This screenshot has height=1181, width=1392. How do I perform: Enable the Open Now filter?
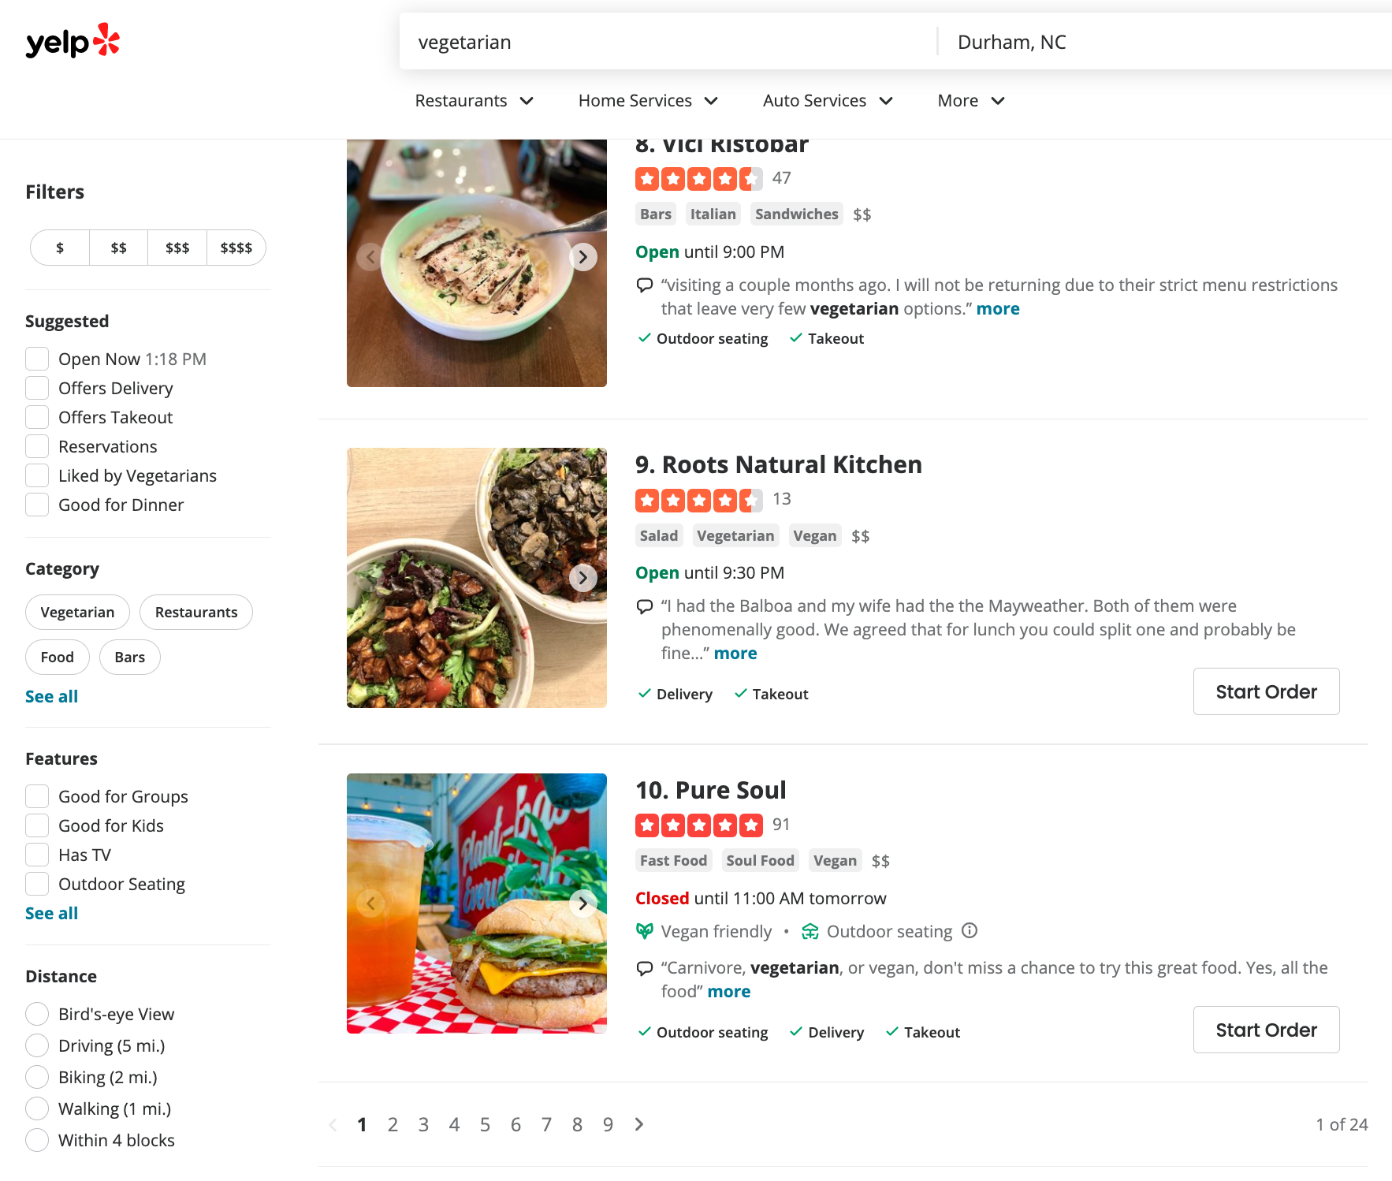pos(37,360)
